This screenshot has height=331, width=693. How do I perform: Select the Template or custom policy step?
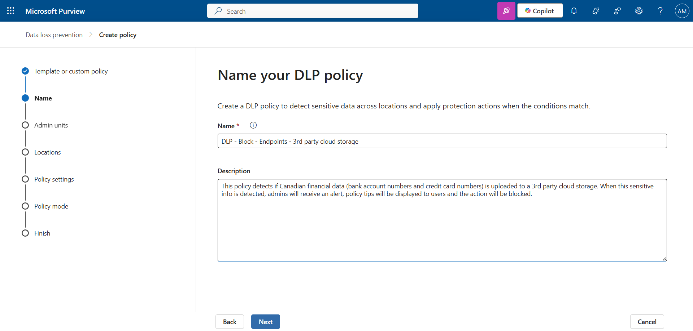(x=71, y=71)
